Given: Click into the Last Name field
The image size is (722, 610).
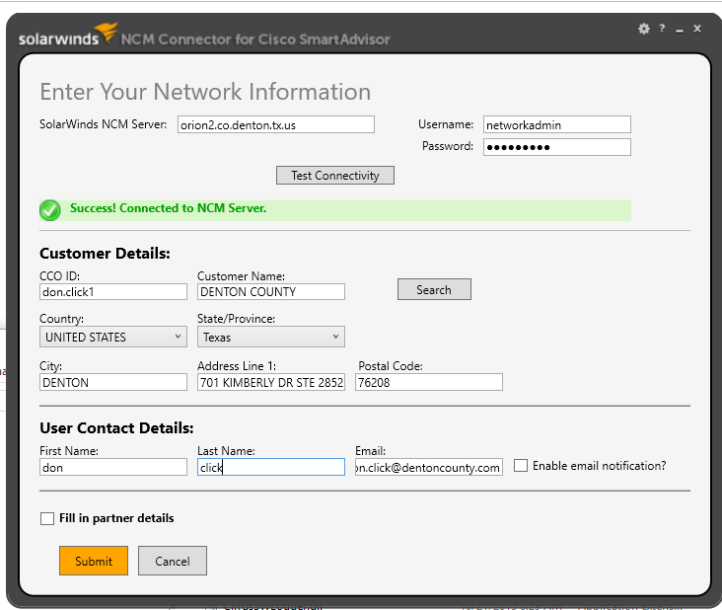Looking at the screenshot, I should [x=270, y=467].
